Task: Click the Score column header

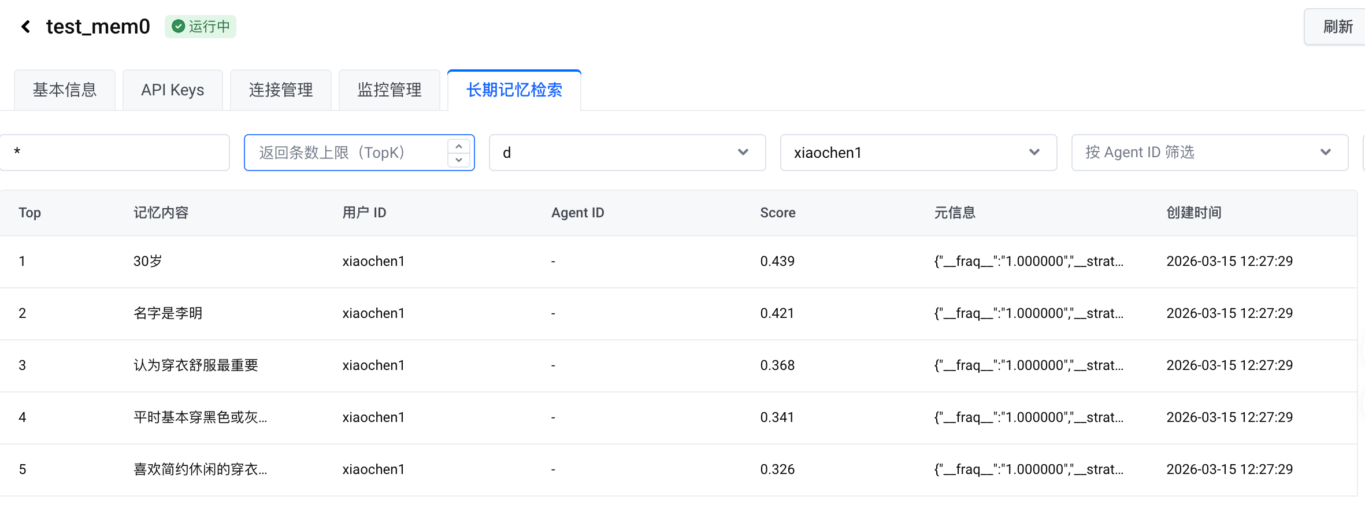Action: tap(777, 213)
